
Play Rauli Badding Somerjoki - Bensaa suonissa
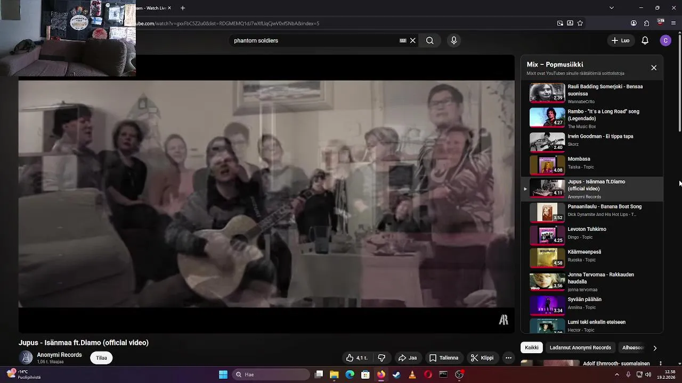coord(591,94)
